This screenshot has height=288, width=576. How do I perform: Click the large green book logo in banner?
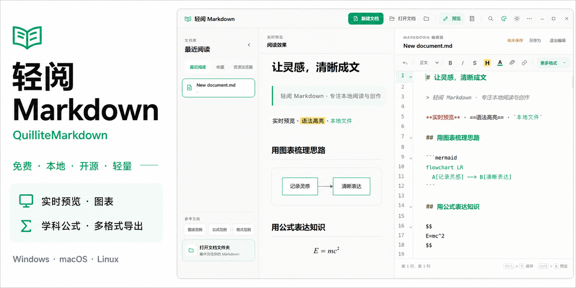point(27,37)
